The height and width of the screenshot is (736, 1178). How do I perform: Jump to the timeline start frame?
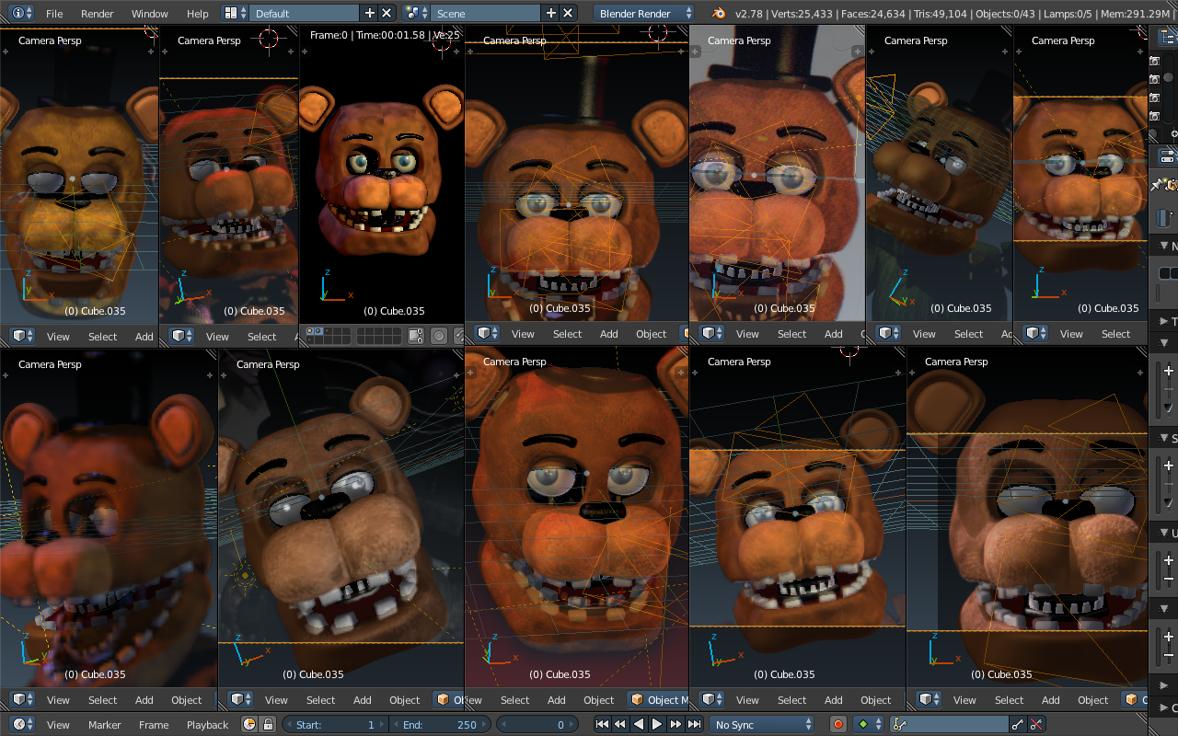coord(602,724)
